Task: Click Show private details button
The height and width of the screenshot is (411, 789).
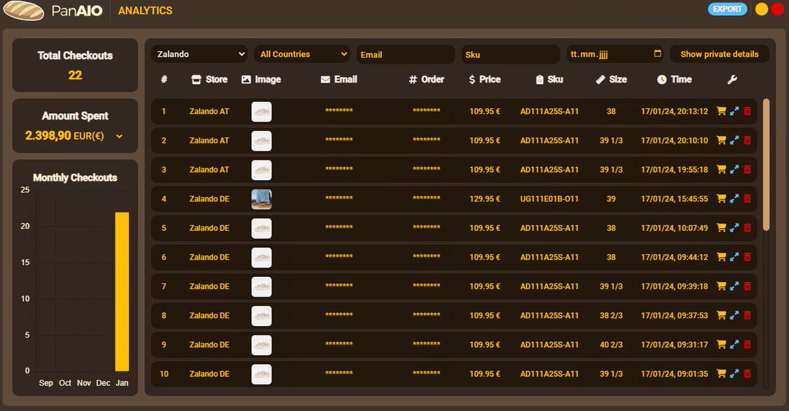Action: pyautogui.click(x=719, y=54)
